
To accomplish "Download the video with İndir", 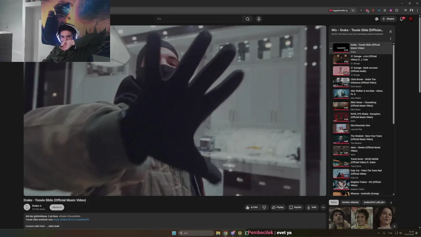I will [x=311, y=207].
